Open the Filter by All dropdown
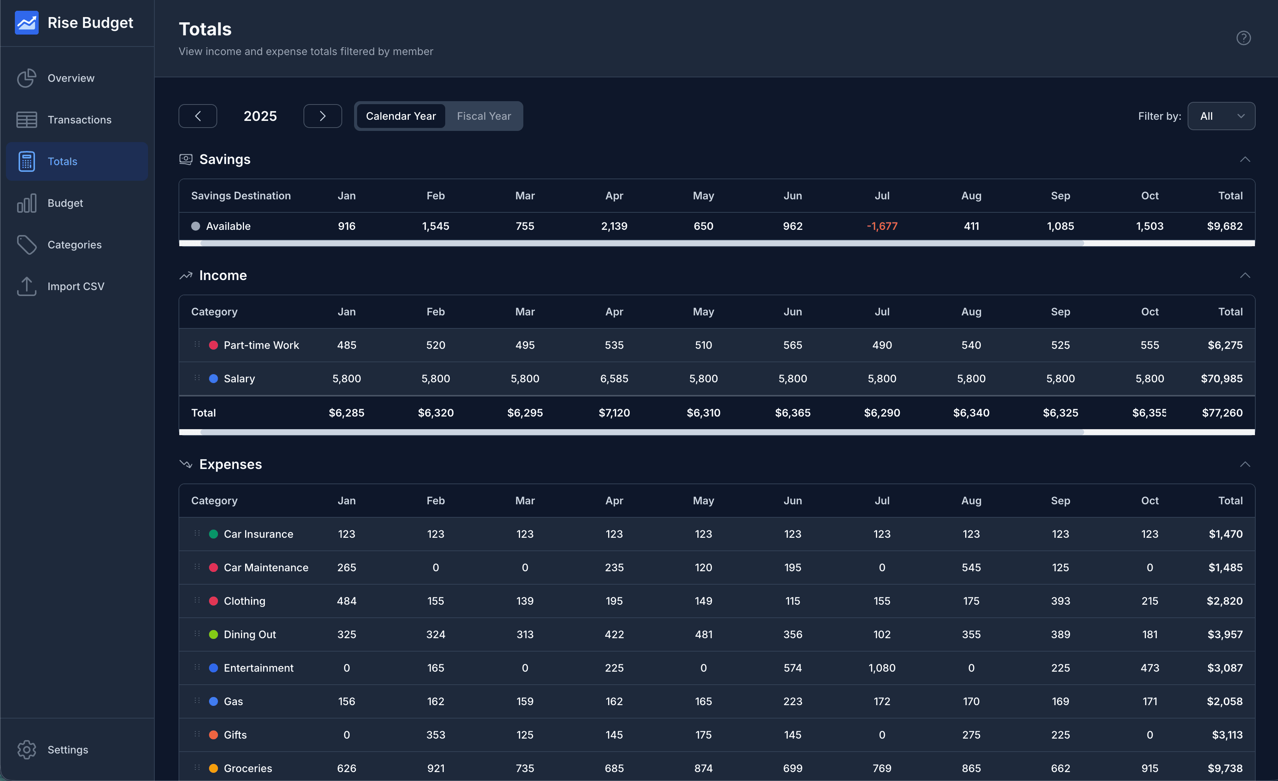 click(x=1221, y=116)
